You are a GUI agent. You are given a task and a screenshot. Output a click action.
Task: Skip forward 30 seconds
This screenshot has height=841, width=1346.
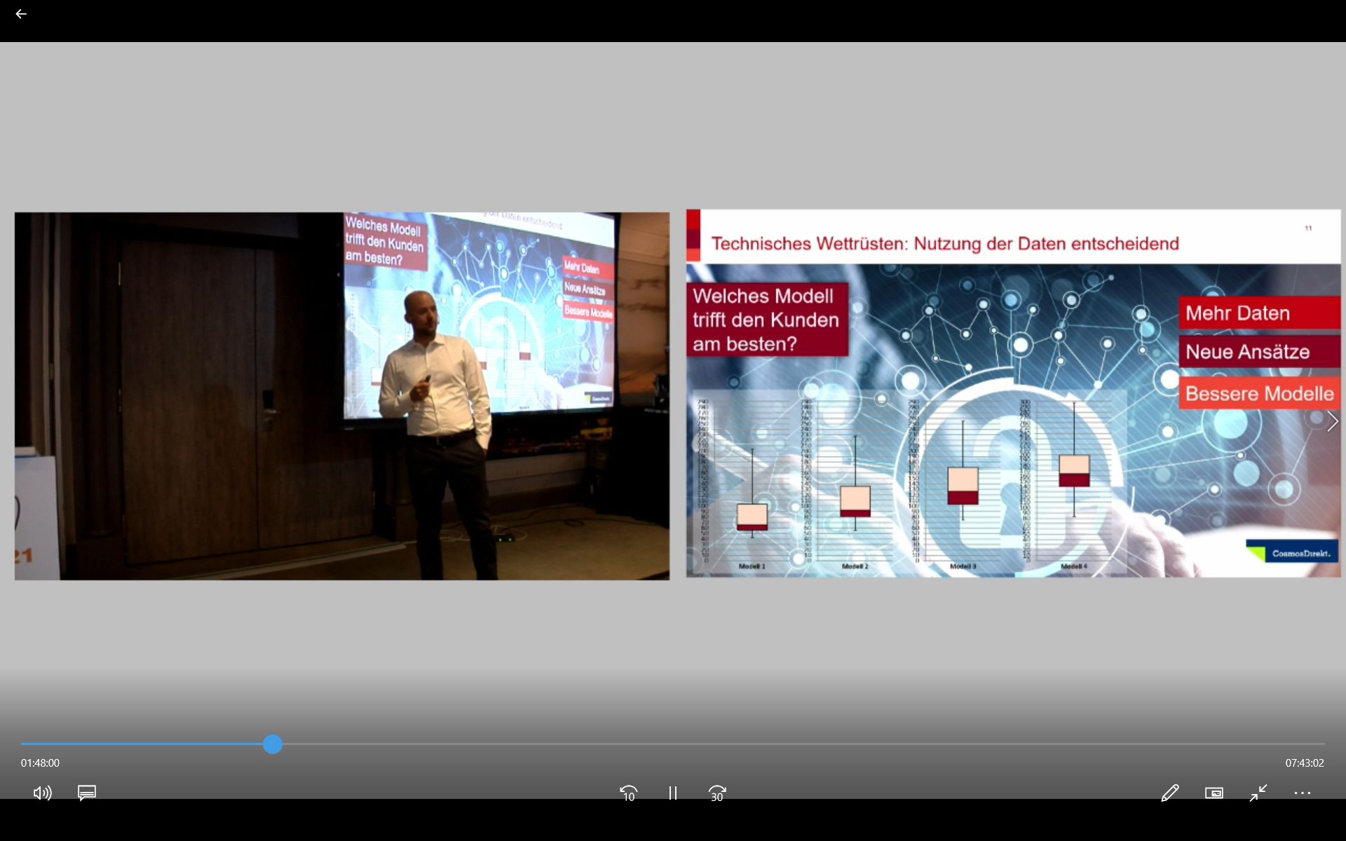[716, 793]
